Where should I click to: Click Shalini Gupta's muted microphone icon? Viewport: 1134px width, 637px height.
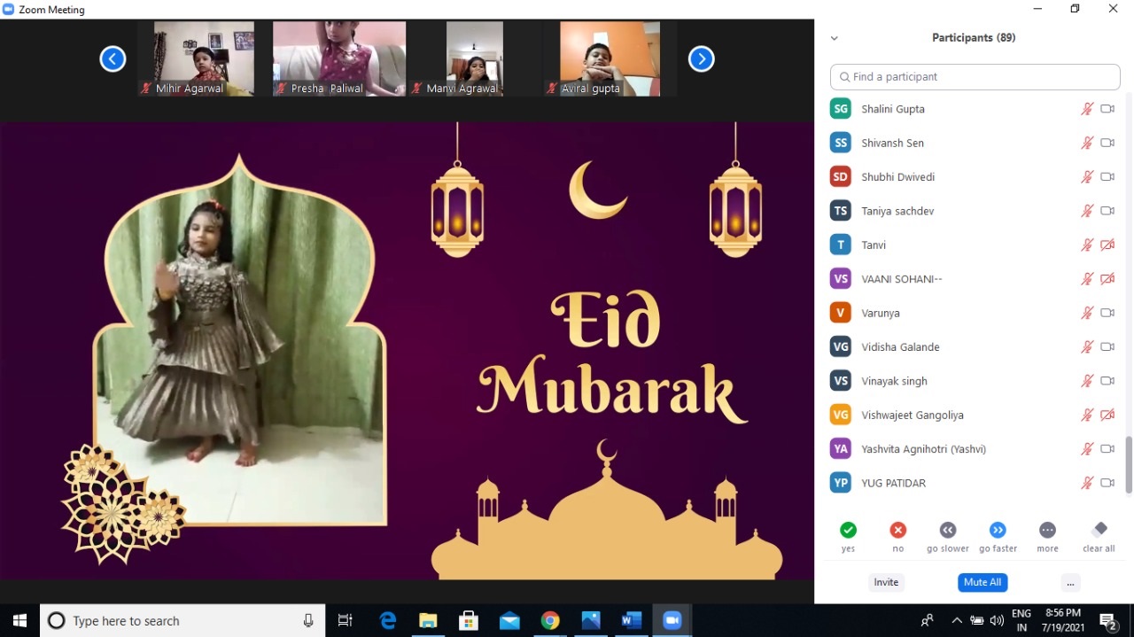pos(1087,109)
